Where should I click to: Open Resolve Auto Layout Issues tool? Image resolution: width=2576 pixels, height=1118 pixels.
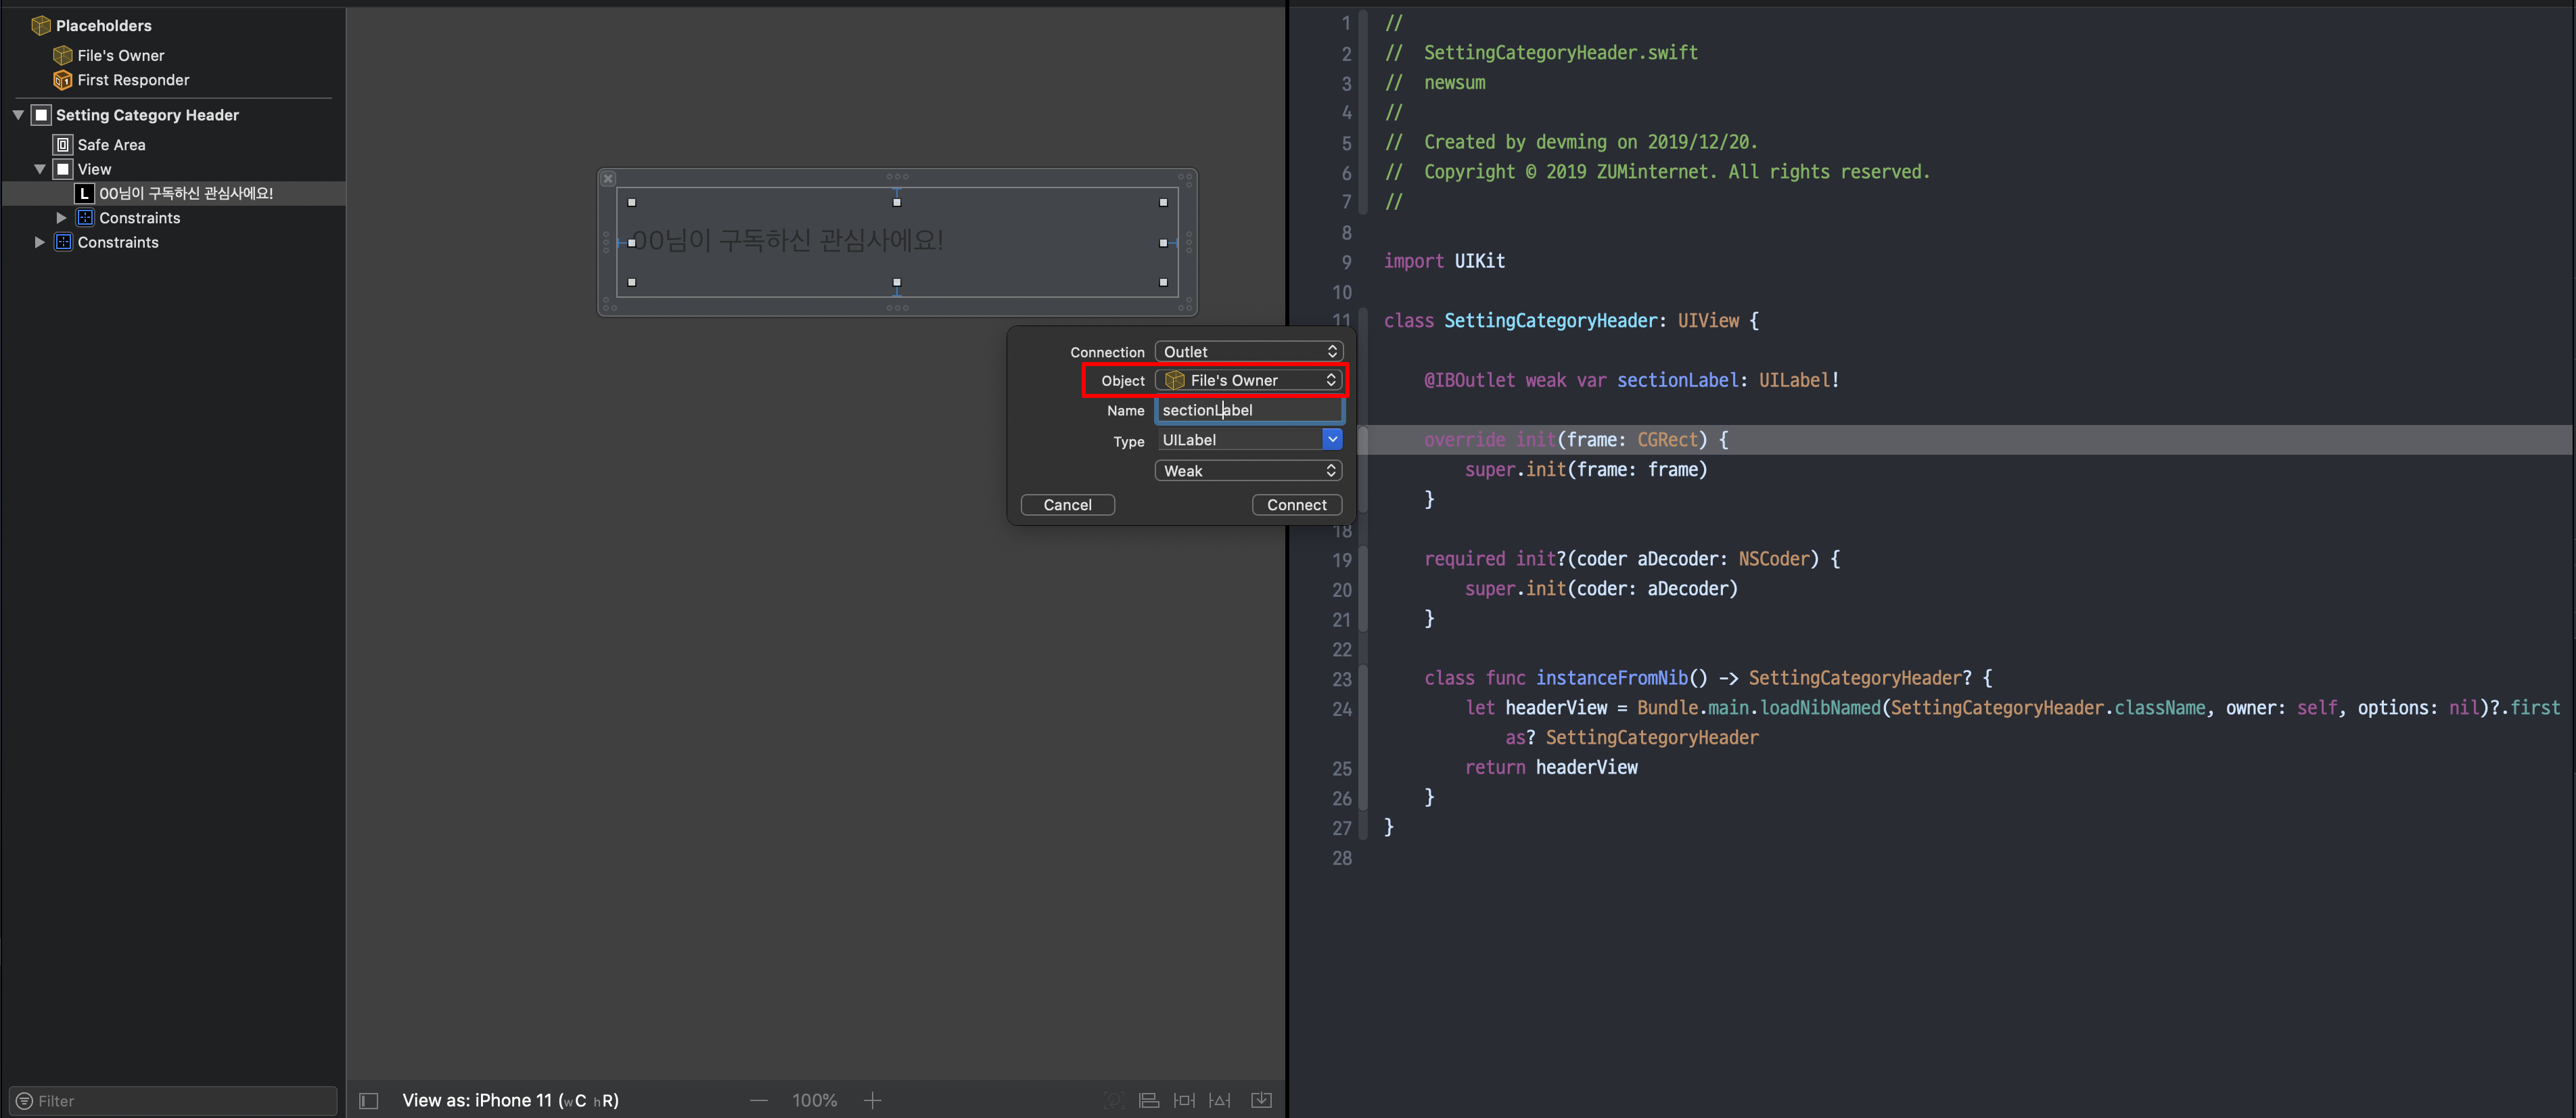tap(1220, 1100)
